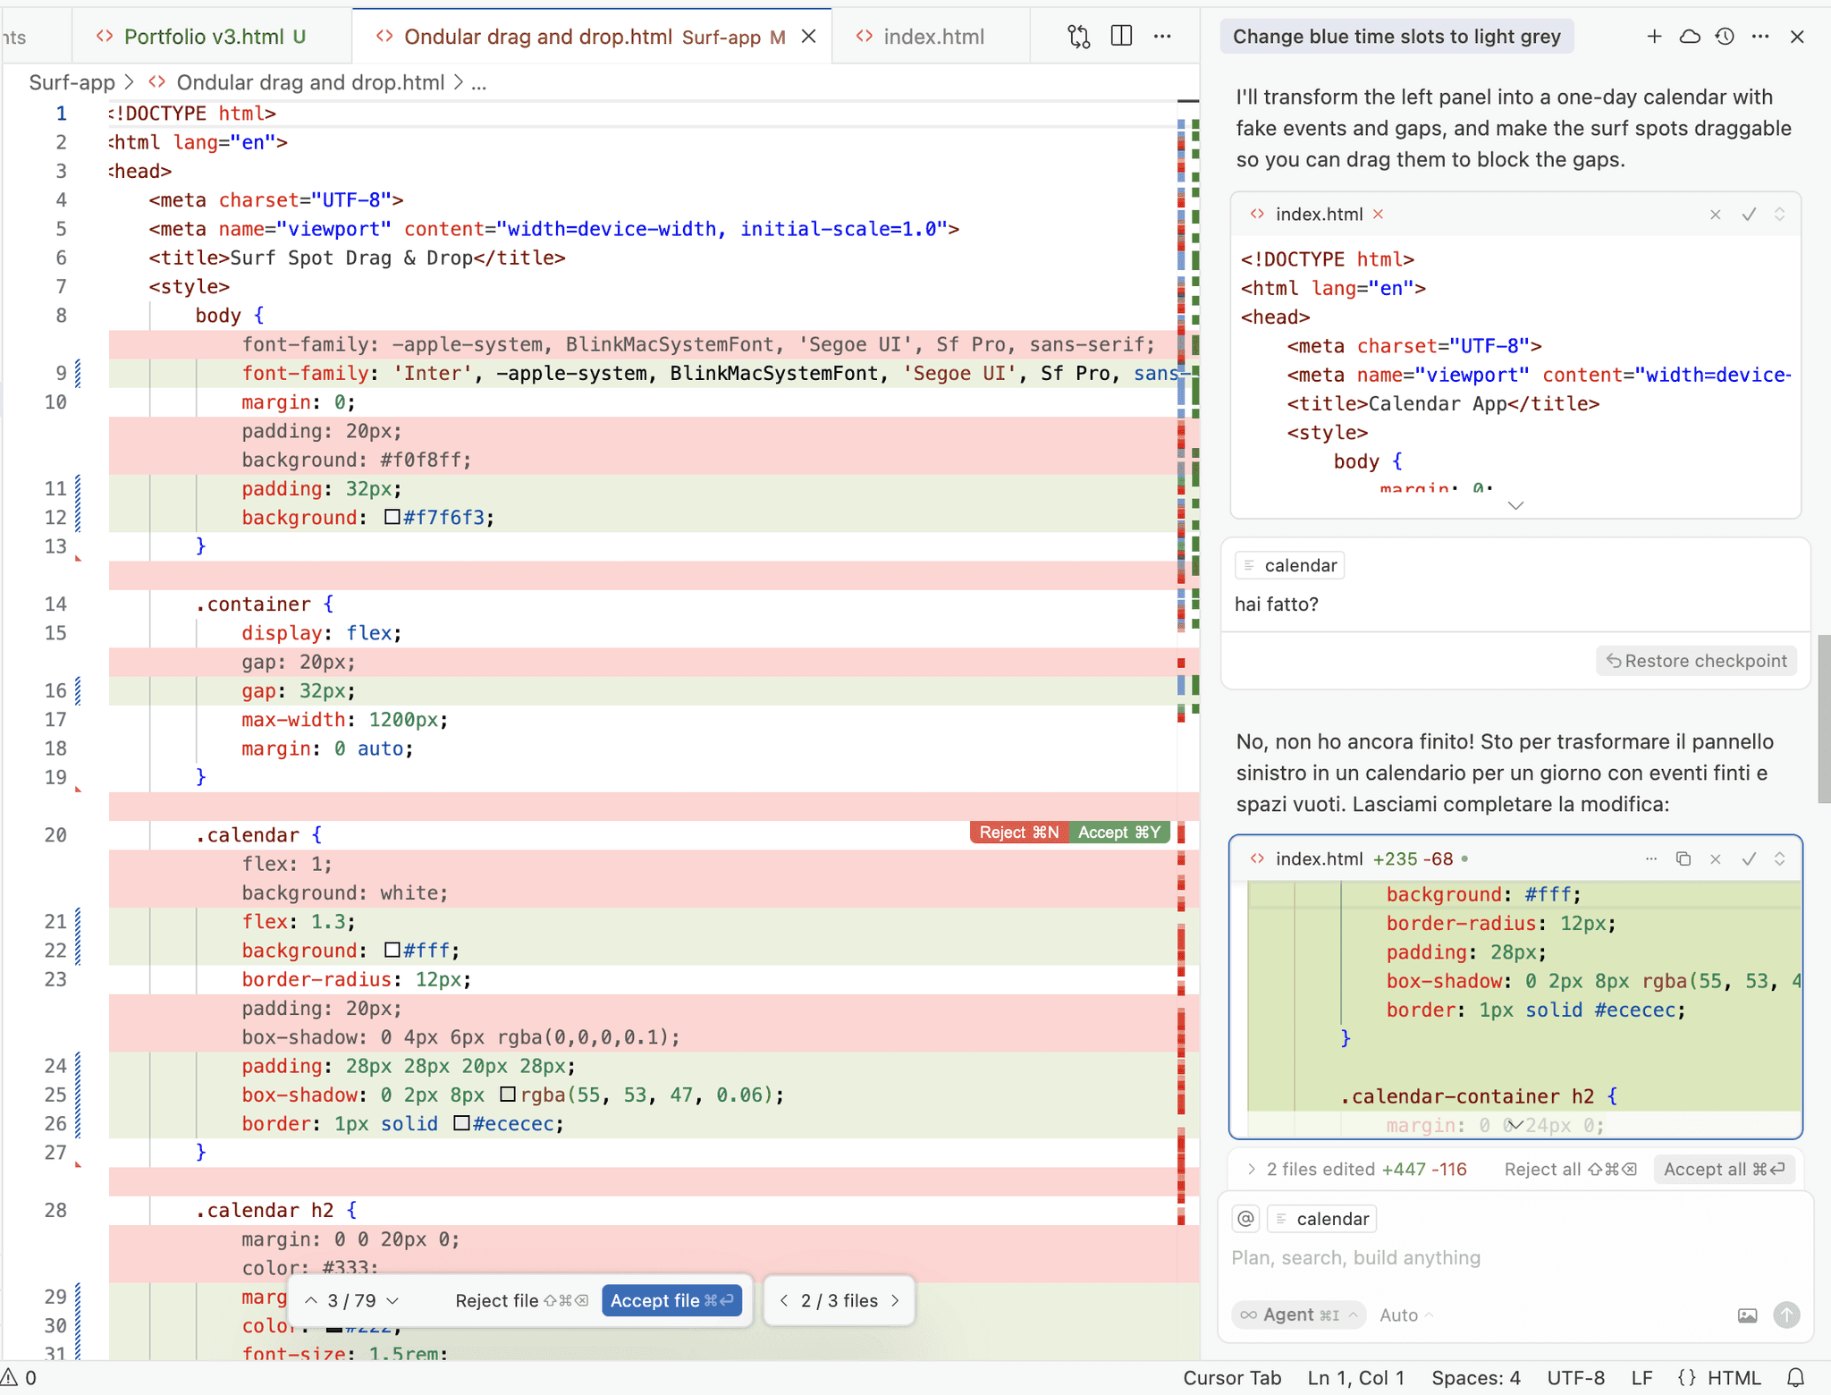Click the Restore checkpoint button
The image size is (1831, 1395).
1696,661
